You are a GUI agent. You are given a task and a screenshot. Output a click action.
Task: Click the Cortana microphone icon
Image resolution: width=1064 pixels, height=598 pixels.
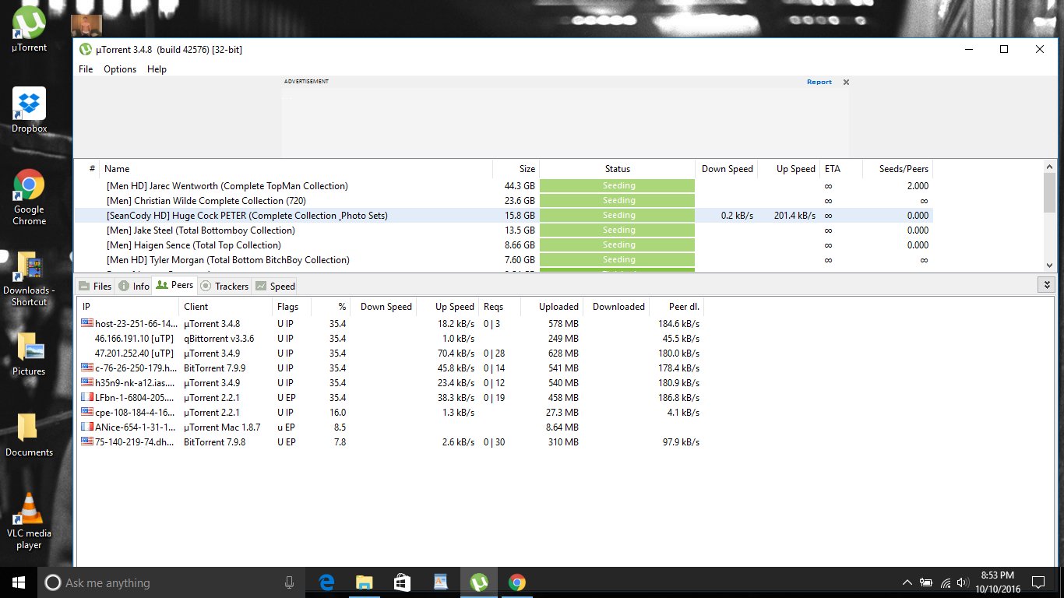289,582
